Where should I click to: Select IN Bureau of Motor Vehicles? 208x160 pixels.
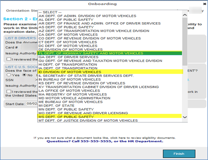tap(110, 80)
